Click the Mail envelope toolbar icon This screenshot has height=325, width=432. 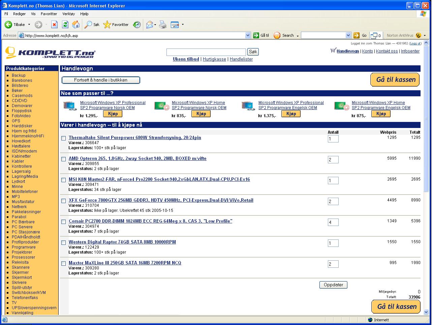point(149,25)
